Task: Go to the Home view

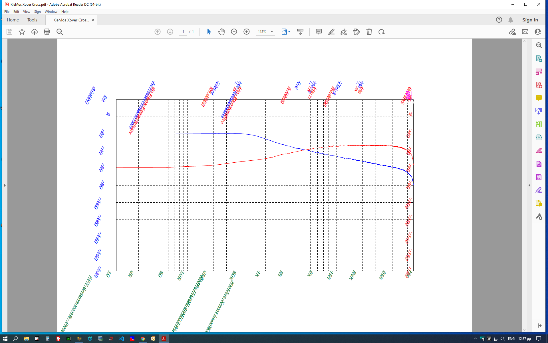Action: [x=13, y=20]
